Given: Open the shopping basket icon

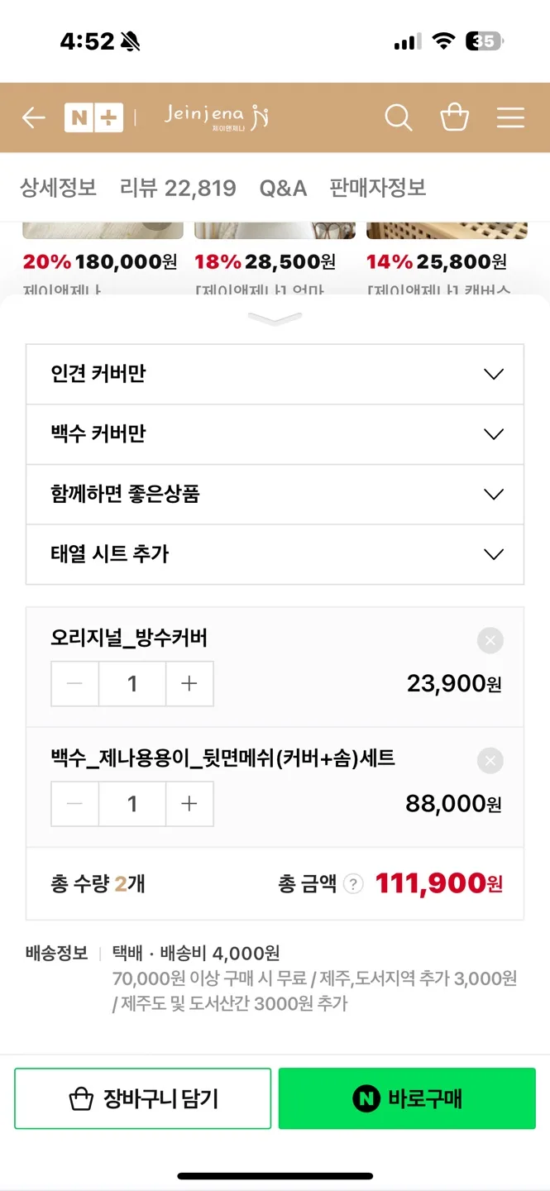Looking at the screenshot, I should [x=455, y=117].
